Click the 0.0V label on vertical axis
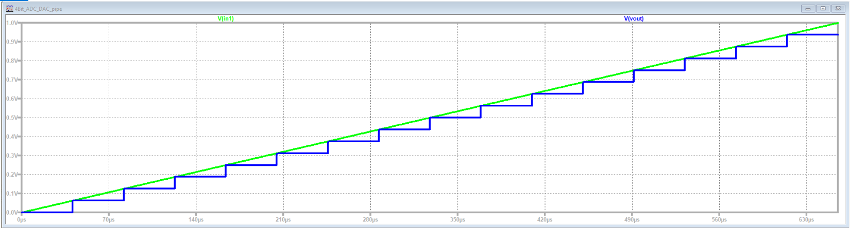The width and height of the screenshot is (850, 228). point(12,212)
